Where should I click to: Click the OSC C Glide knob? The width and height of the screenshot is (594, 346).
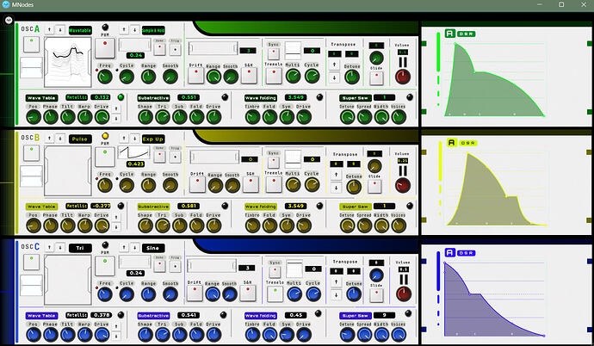(x=376, y=275)
